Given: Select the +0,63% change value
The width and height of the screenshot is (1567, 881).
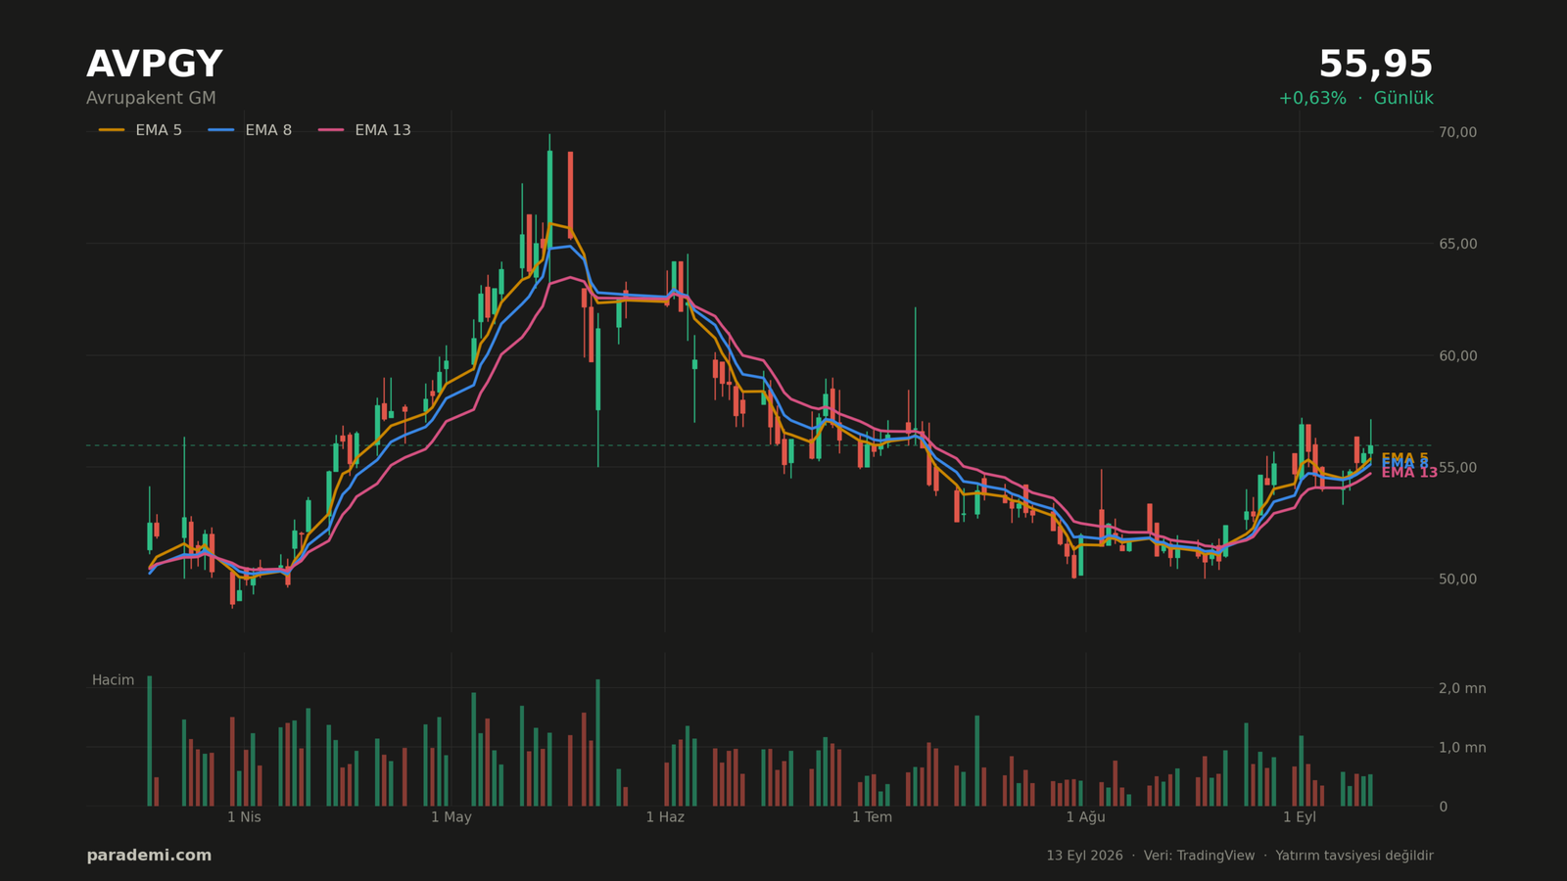Looking at the screenshot, I should pos(1312,99).
